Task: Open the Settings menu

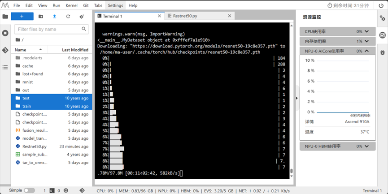Action: 115,5
